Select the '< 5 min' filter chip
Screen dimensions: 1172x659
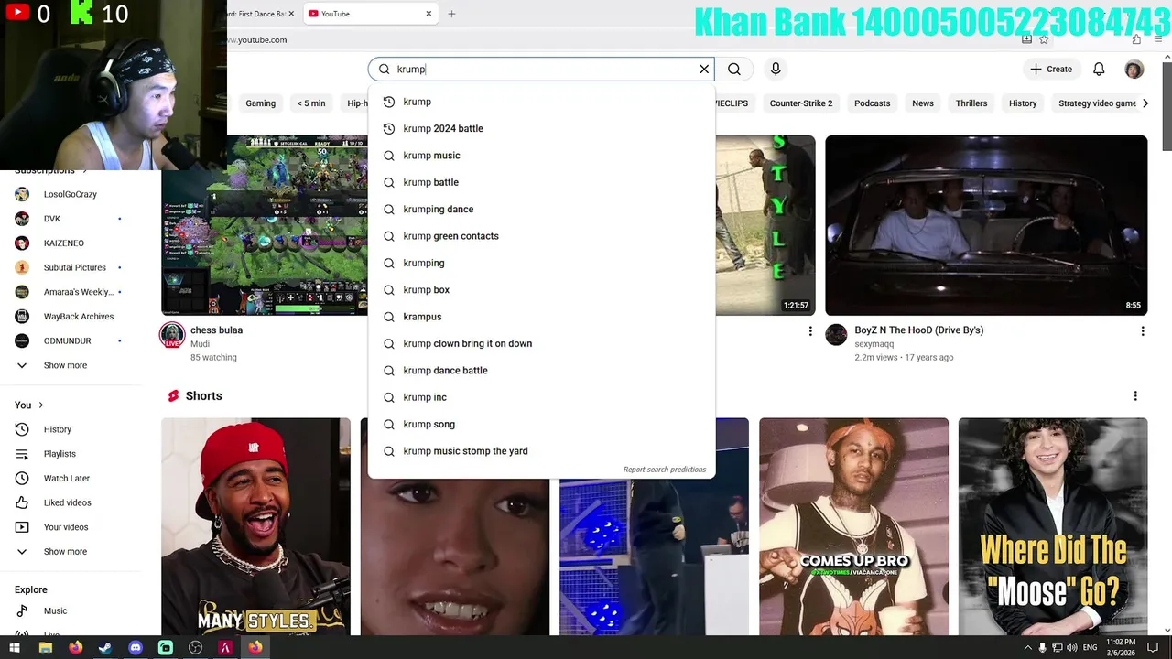[311, 103]
